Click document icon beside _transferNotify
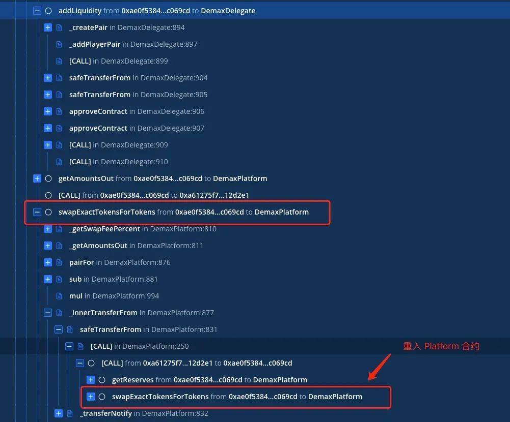The image size is (510, 422). click(x=70, y=413)
